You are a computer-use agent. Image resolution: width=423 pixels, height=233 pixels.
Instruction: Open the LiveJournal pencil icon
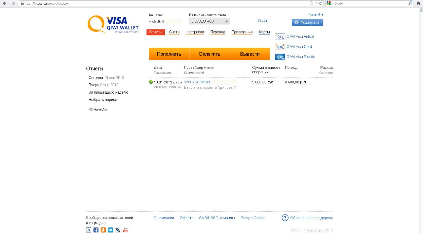[x=118, y=230]
